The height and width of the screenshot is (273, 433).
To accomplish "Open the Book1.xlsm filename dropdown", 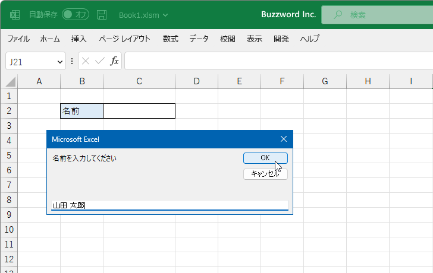I will (143, 15).
